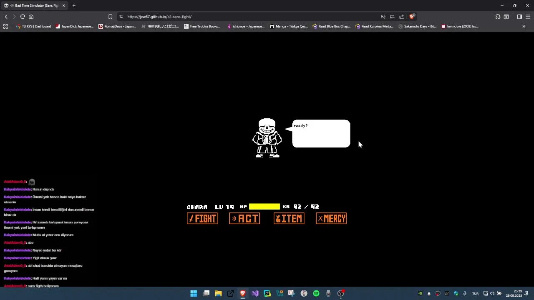The height and width of the screenshot is (300, 534).
Task: Click the LV 19 level text
Action: (224, 207)
